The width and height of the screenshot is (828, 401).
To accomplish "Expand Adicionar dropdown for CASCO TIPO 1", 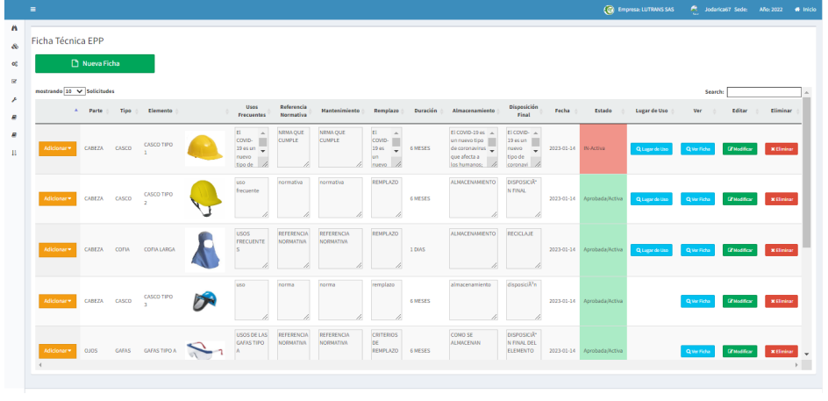I will pos(58,148).
